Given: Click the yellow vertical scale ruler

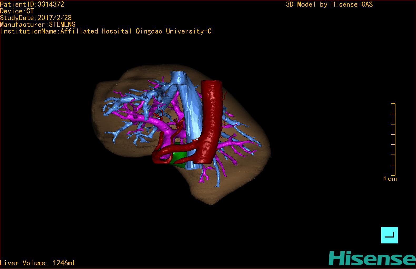Looking at the screenshot, I should point(395,139).
